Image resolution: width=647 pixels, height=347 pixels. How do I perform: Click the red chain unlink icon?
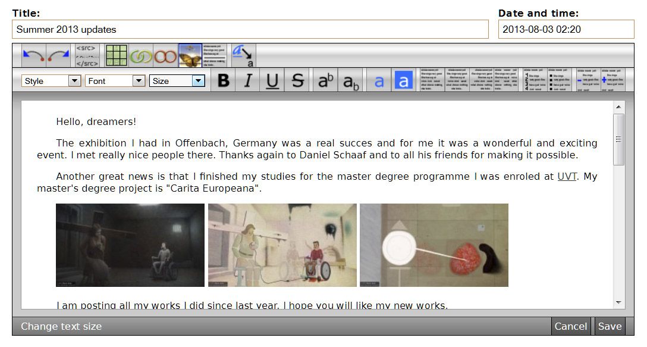pos(166,56)
